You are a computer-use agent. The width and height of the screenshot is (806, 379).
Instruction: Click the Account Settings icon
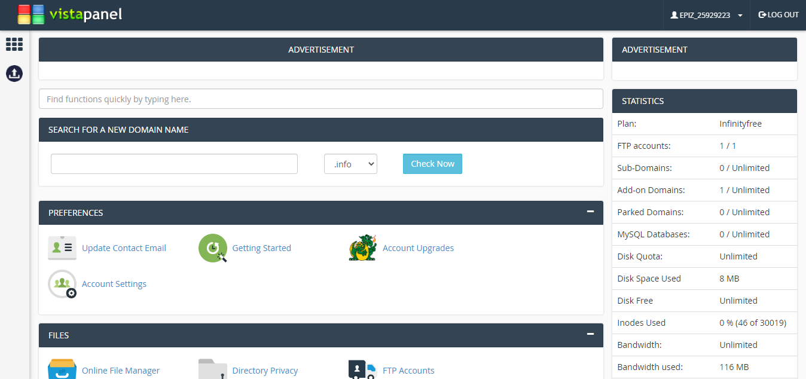(x=62, y=284)
